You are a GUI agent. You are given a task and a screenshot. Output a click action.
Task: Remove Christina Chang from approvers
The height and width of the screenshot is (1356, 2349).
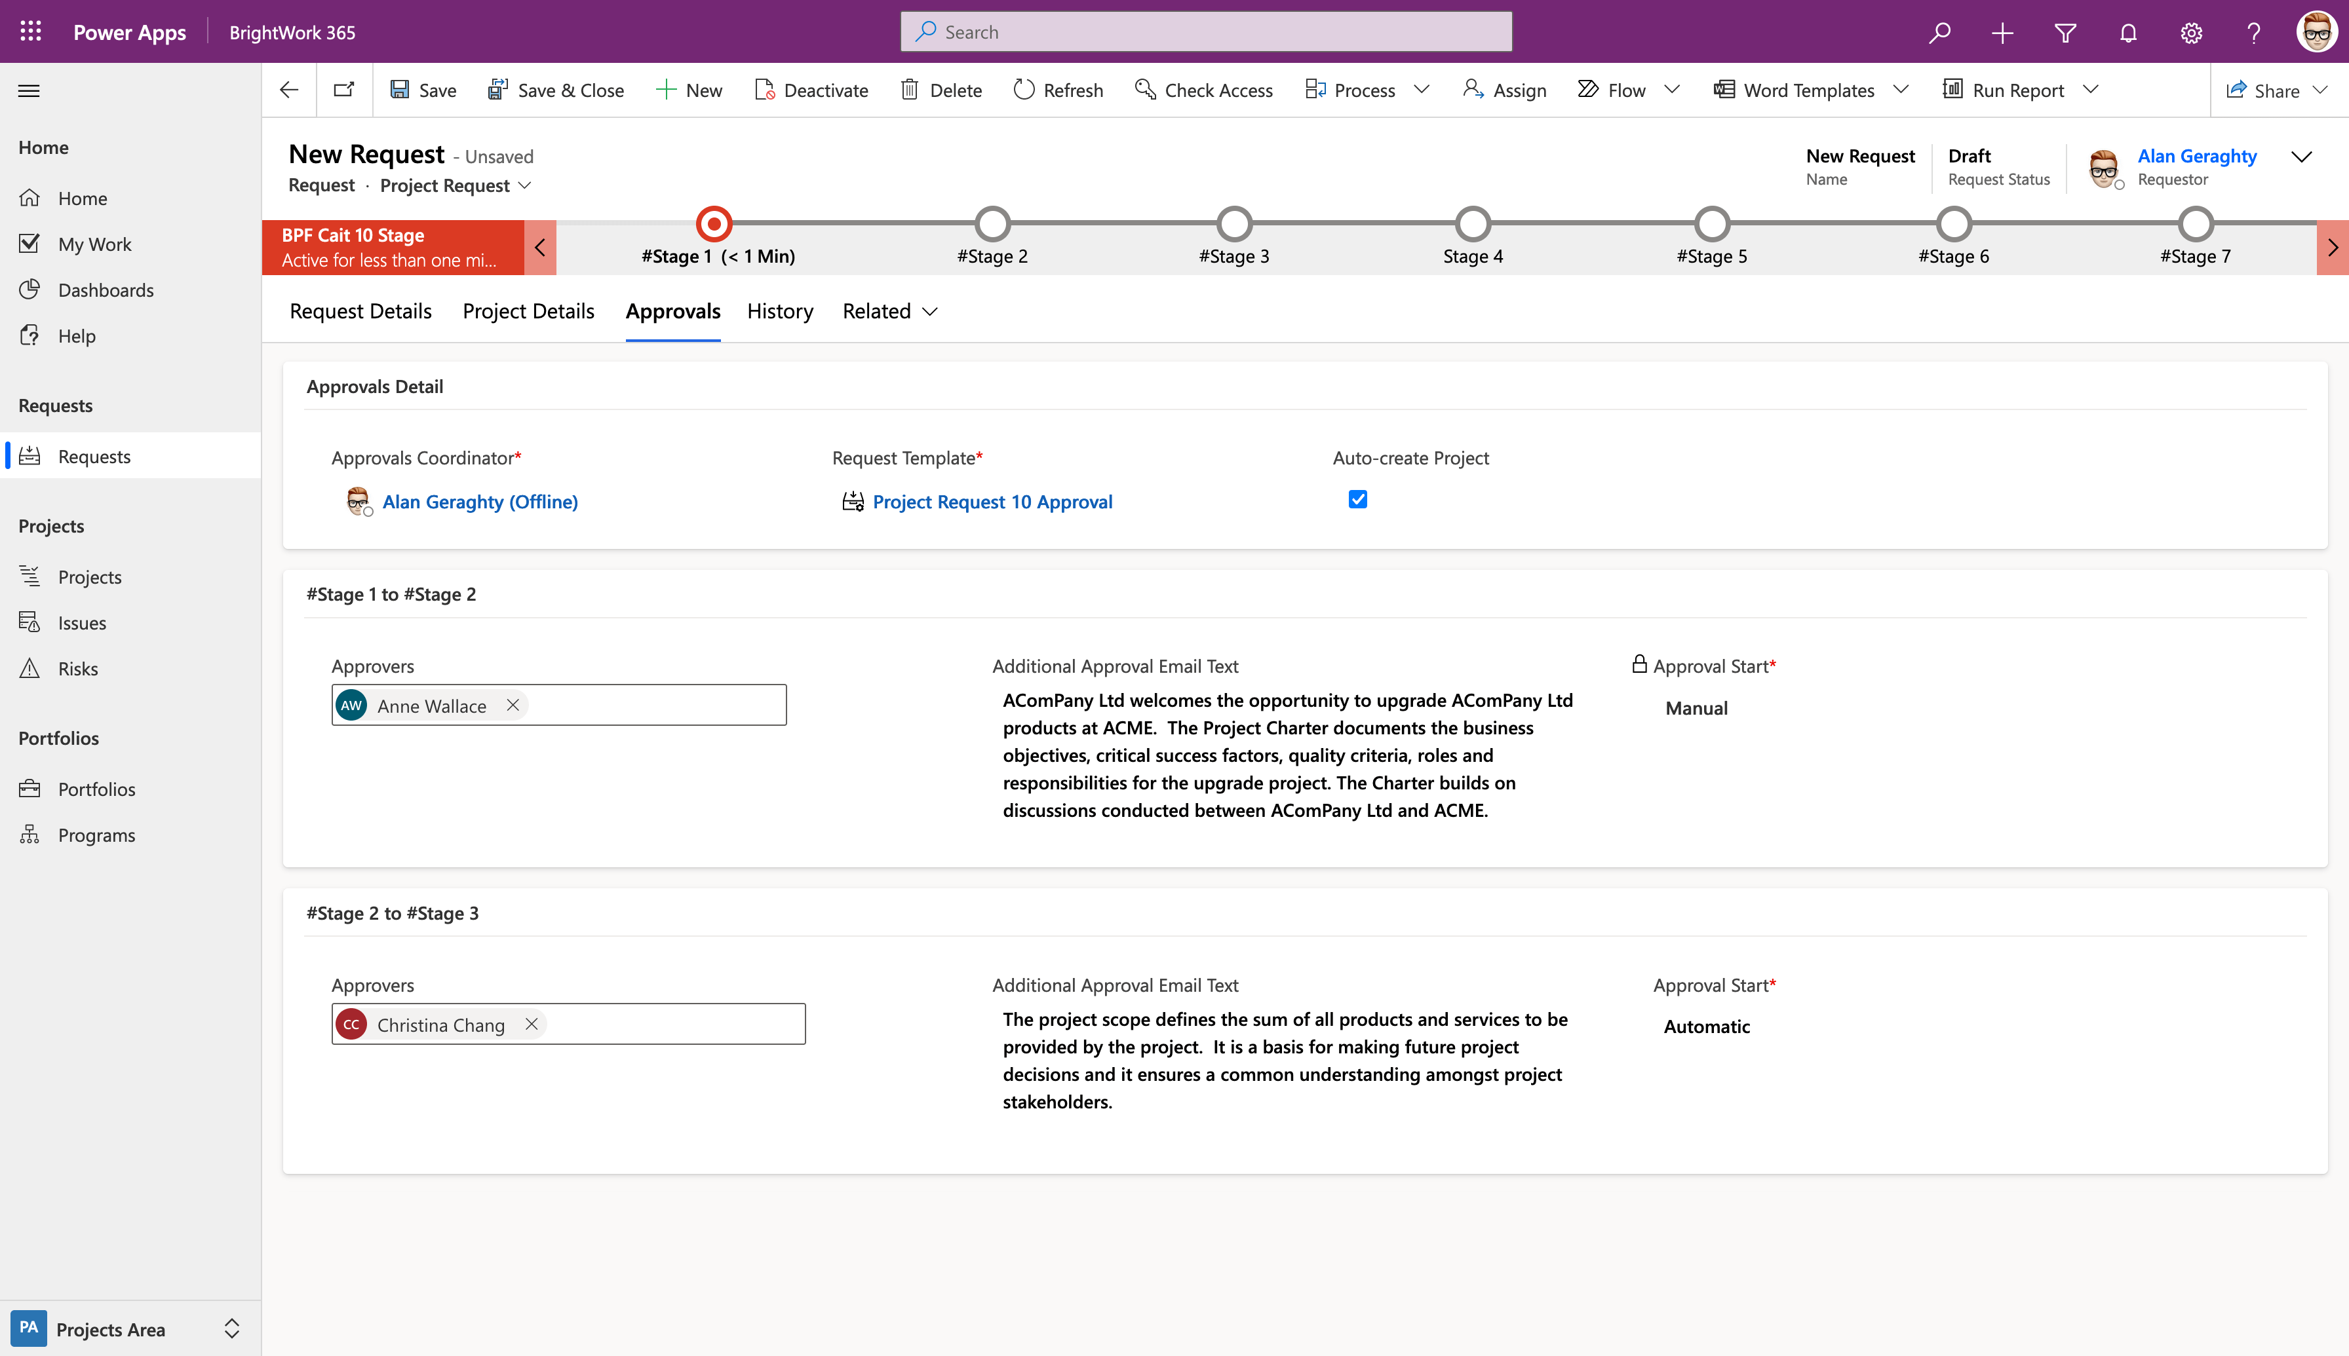point(531,1023)
